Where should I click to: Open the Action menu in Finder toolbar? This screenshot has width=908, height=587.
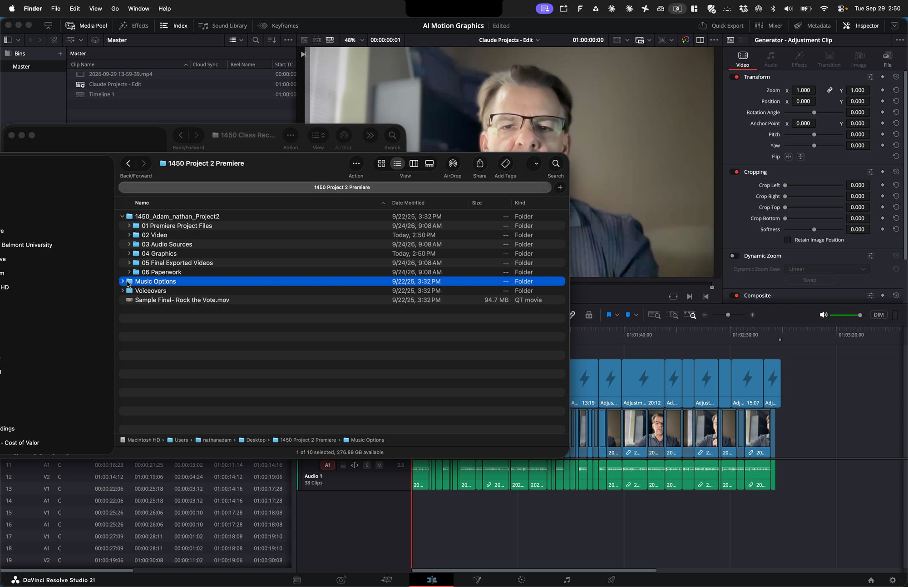coord(356,163)
